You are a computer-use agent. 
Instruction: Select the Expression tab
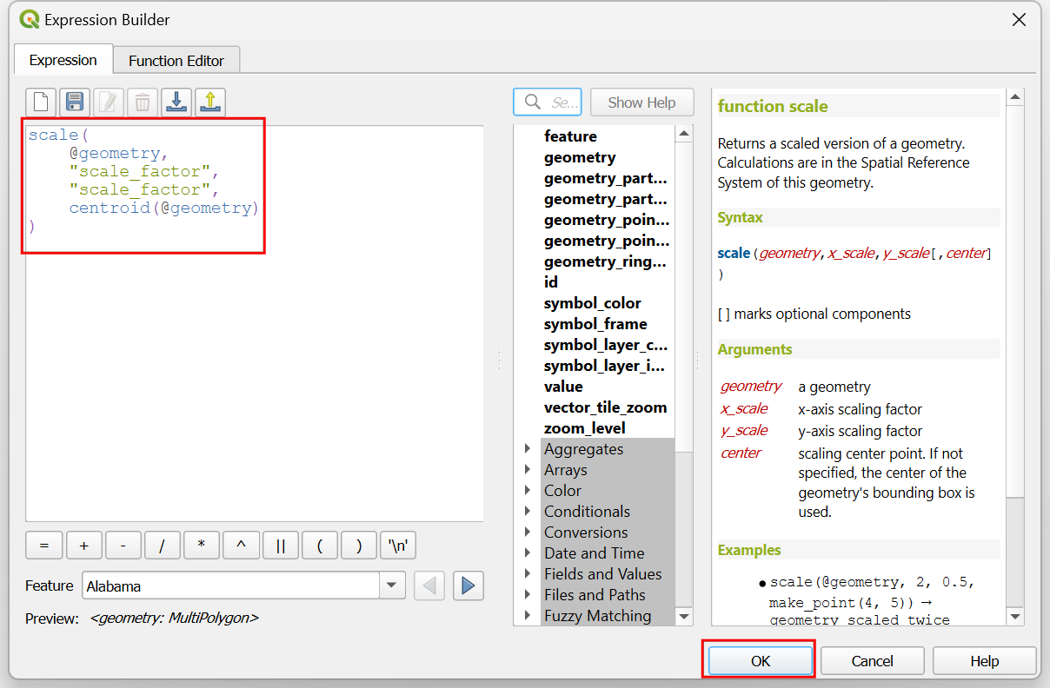[x=63, y=61]
